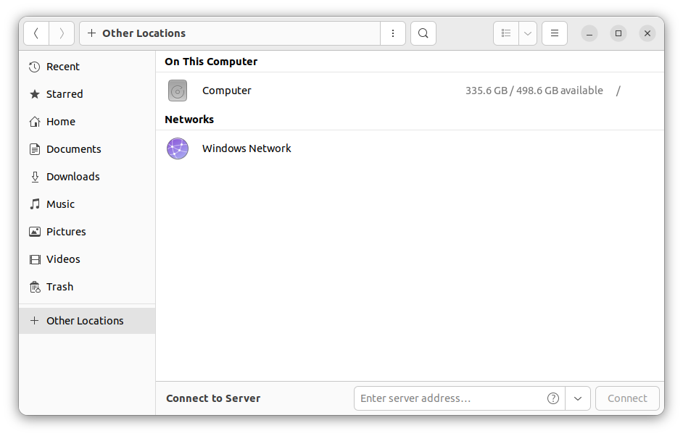This screenshot has width=683, height=436.
Task: Click the Pictures image icon
Action: (x=34, y=232)
